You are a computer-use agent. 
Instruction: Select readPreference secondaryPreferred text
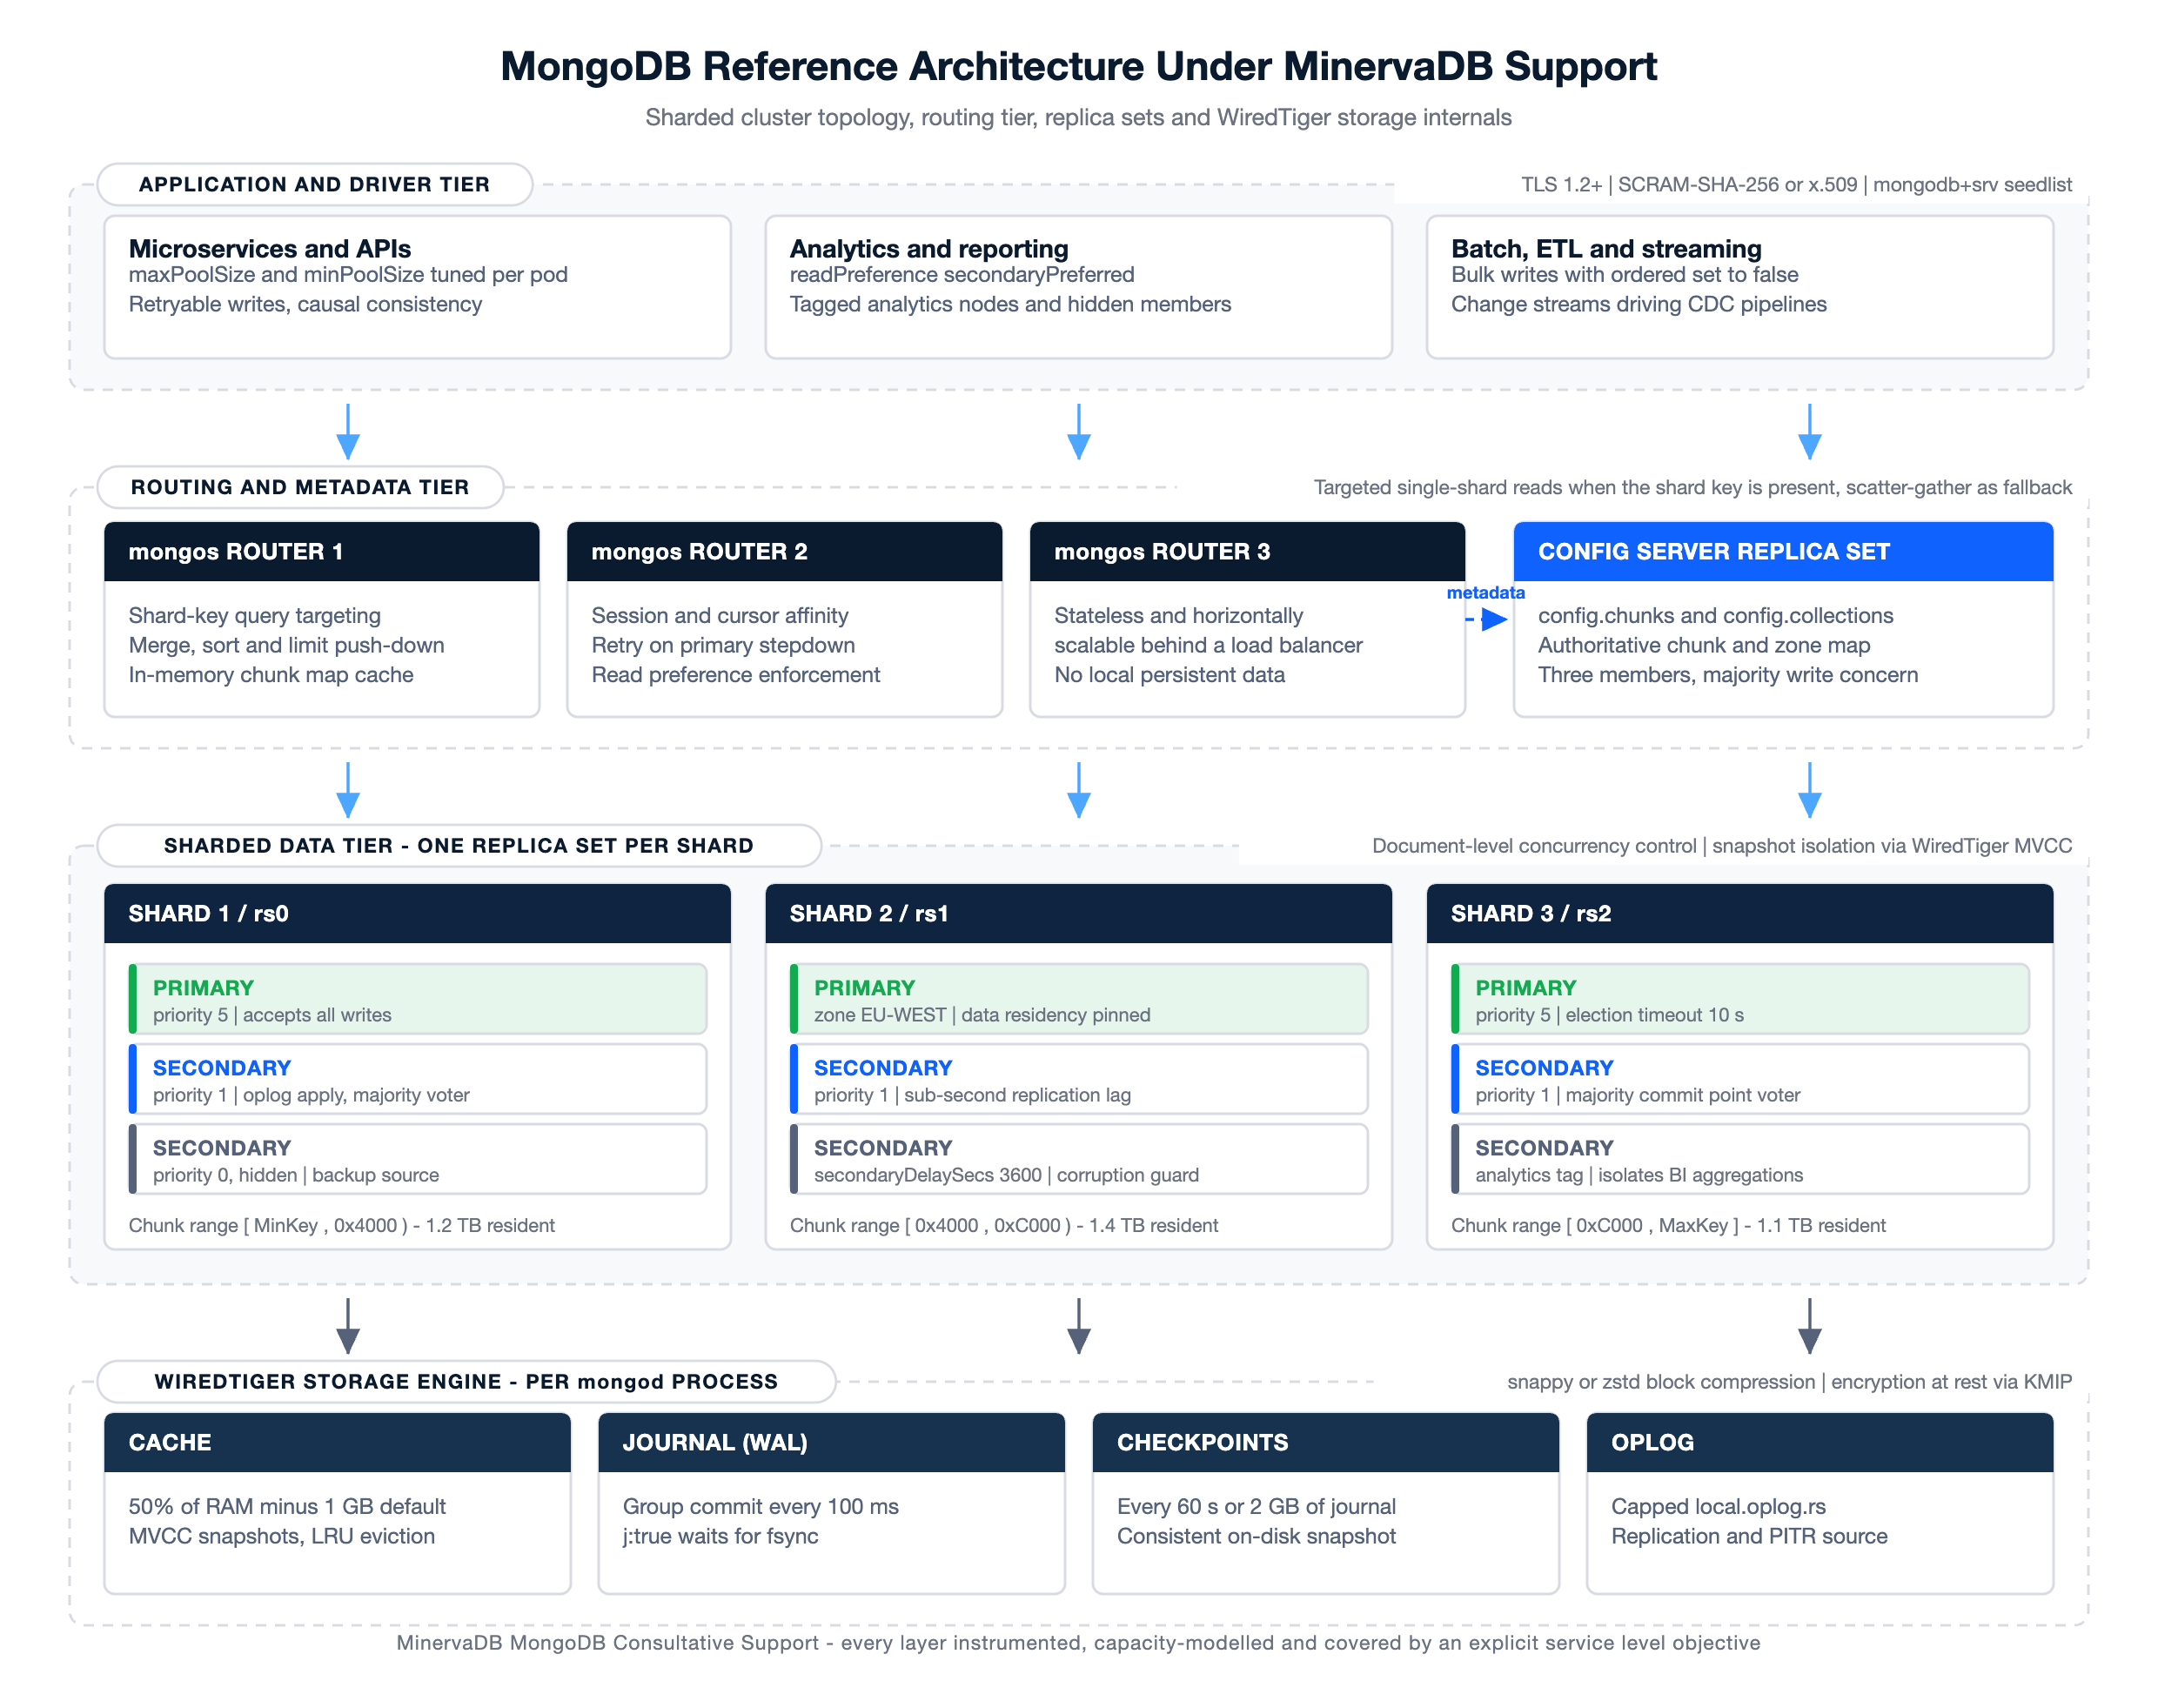click(962, 275)
